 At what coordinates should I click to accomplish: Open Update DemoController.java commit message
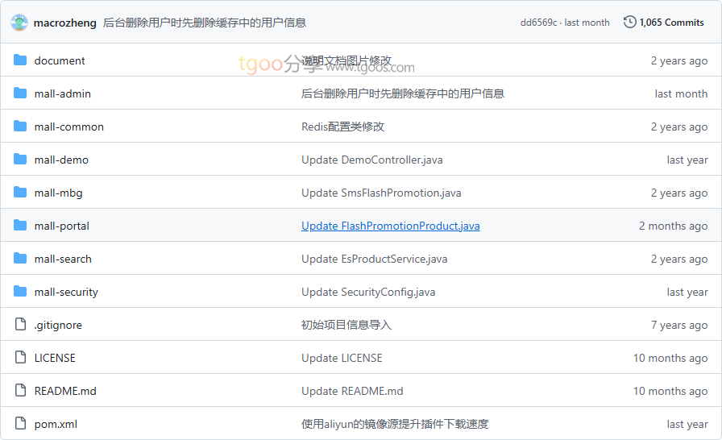click(x=371, y=160)
